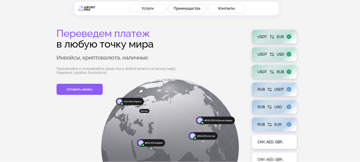
Task: Click the ₩250,000 в Южную Корею marker
Action: [215, 120]
